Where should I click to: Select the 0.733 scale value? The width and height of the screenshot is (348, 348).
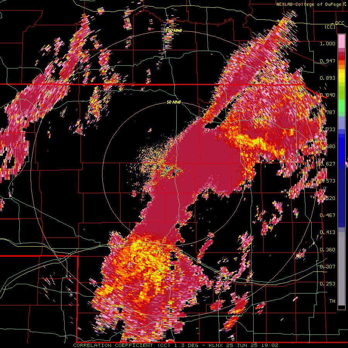[328, 129]
